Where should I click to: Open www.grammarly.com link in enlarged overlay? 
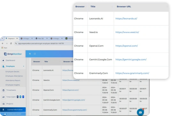coord(132,73)
